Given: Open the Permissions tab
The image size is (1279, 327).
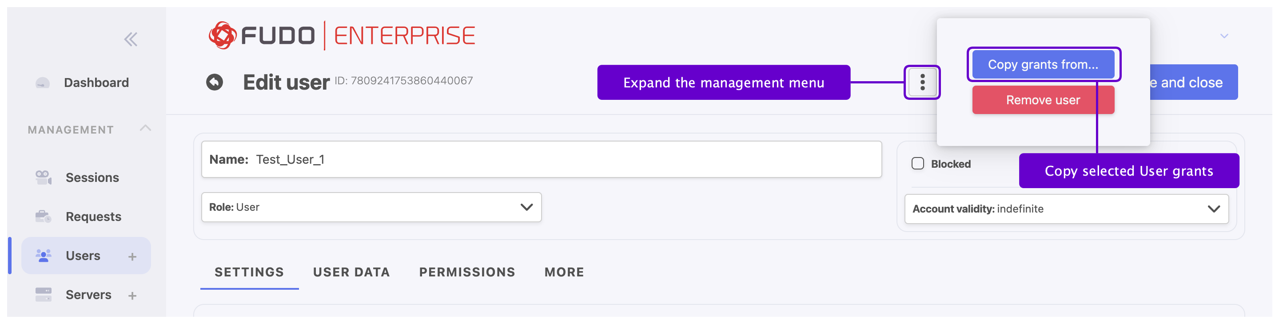Looking at the screenshot, I should pos(467,272).
